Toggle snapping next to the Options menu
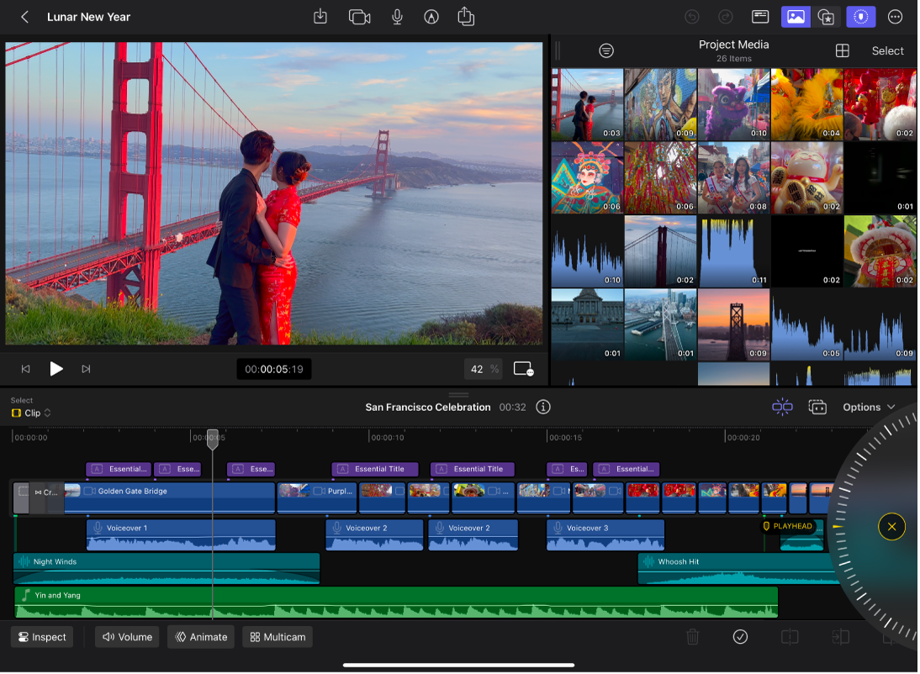This screenshot has height=674, width=920. coord(781,407)
